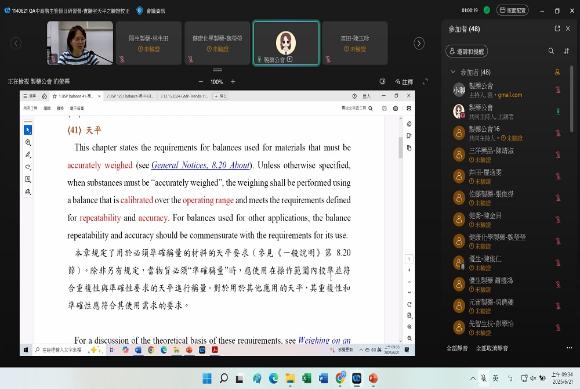Open the 所有工具 menu in PDF viewer

[30, 109]
